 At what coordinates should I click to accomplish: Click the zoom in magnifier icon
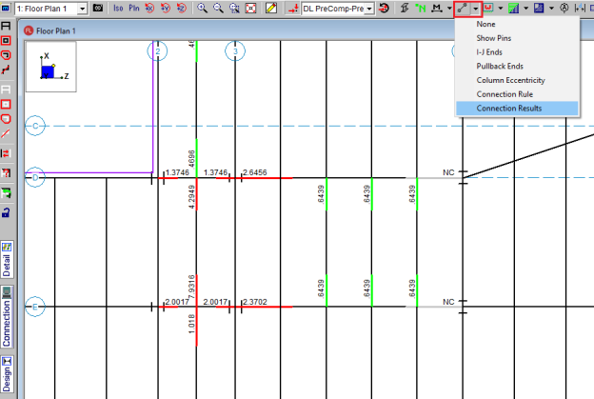click(x=203, y=8)
